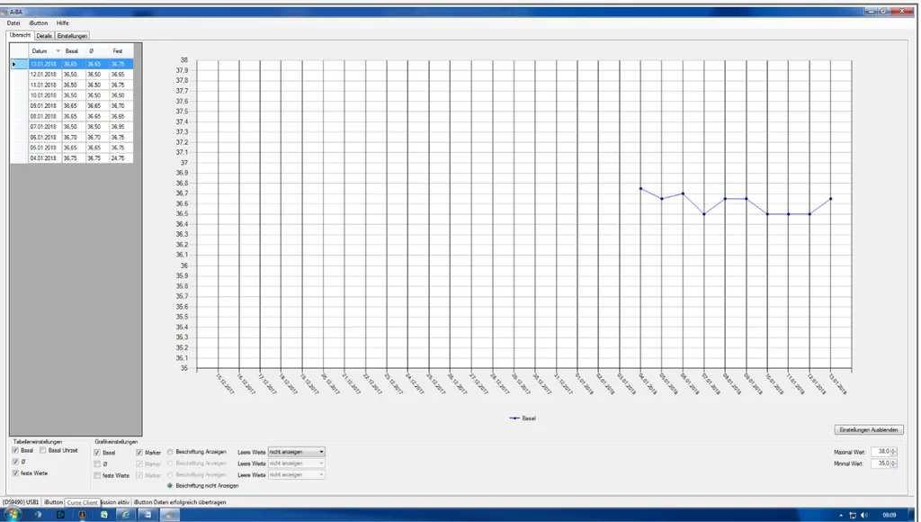This screenshot has width=921, height=522.
Task: Click the Maximal Wert input field
Action: [x=881, y=452]
